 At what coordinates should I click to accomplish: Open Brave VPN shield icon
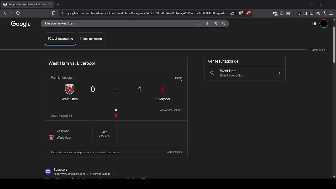pos(325,13)
